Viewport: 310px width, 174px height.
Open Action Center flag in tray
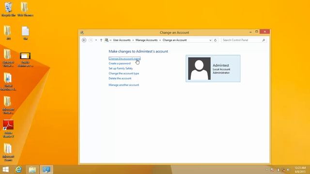272,170
